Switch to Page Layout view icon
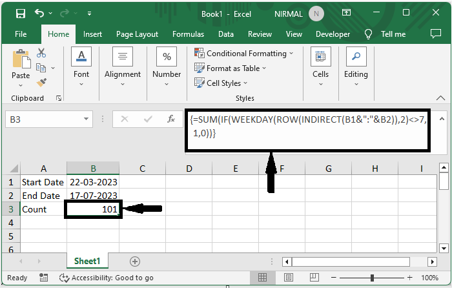This screenshot has width=452, height=288. 288,277
